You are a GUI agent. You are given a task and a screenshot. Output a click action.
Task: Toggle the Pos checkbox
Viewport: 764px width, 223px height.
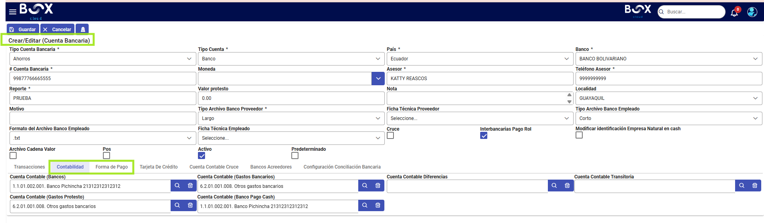[x=106, y=156]
